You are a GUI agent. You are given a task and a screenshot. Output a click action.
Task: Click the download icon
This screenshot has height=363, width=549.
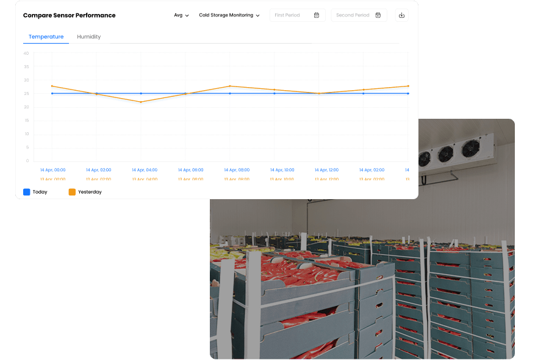401,15
